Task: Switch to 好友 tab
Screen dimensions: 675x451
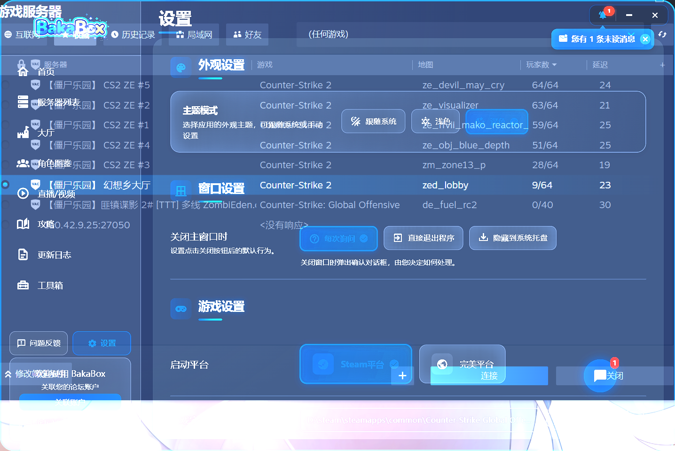Action: pyautogui.click(x=247, y=35)
